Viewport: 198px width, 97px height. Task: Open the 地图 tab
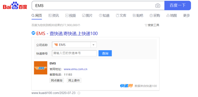[x=172, y=16]
